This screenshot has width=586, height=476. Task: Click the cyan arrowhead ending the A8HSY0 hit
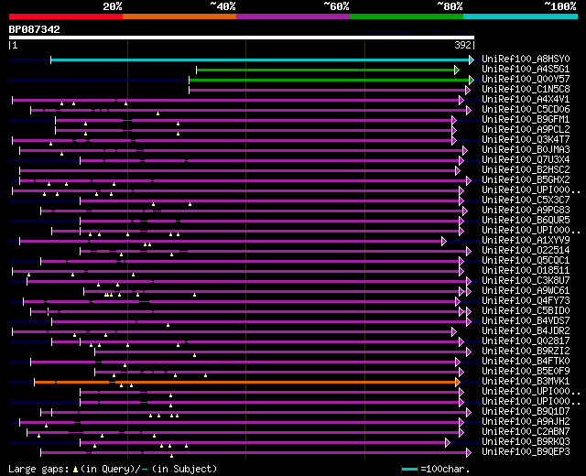point(472,59)
